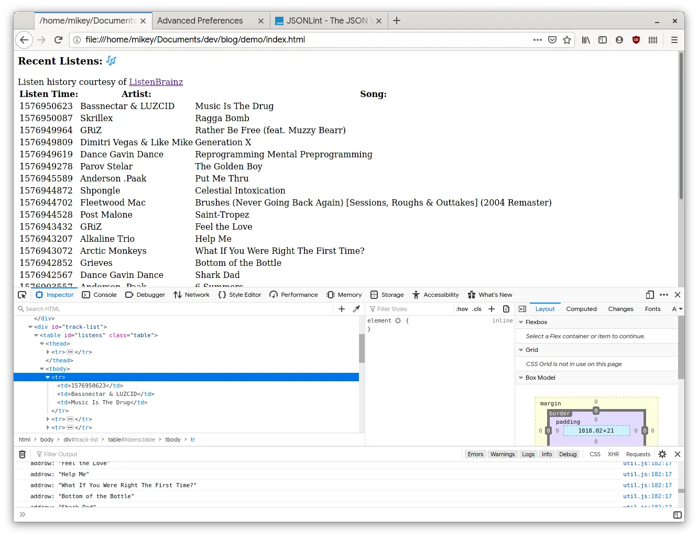
Task: Collapse the Flexbox section
Action: (521, 322)
